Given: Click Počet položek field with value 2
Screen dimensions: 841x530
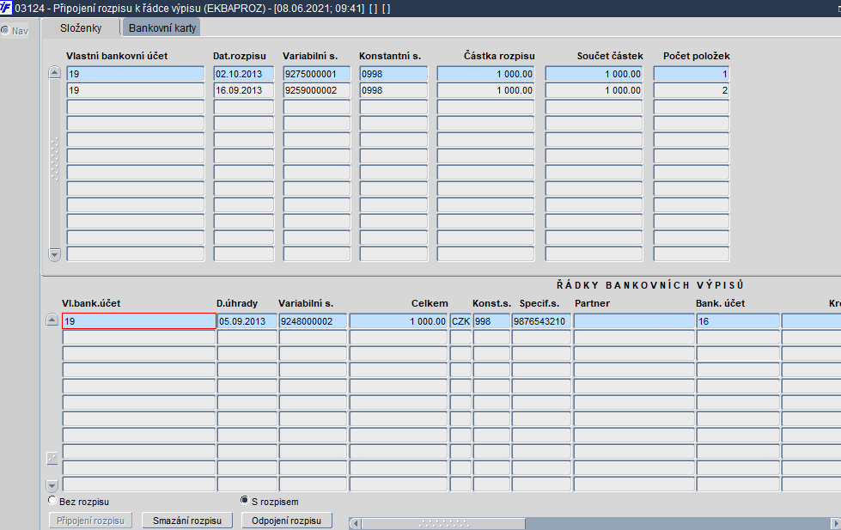Looking at the screenshot, I should (x=692, y=90).
